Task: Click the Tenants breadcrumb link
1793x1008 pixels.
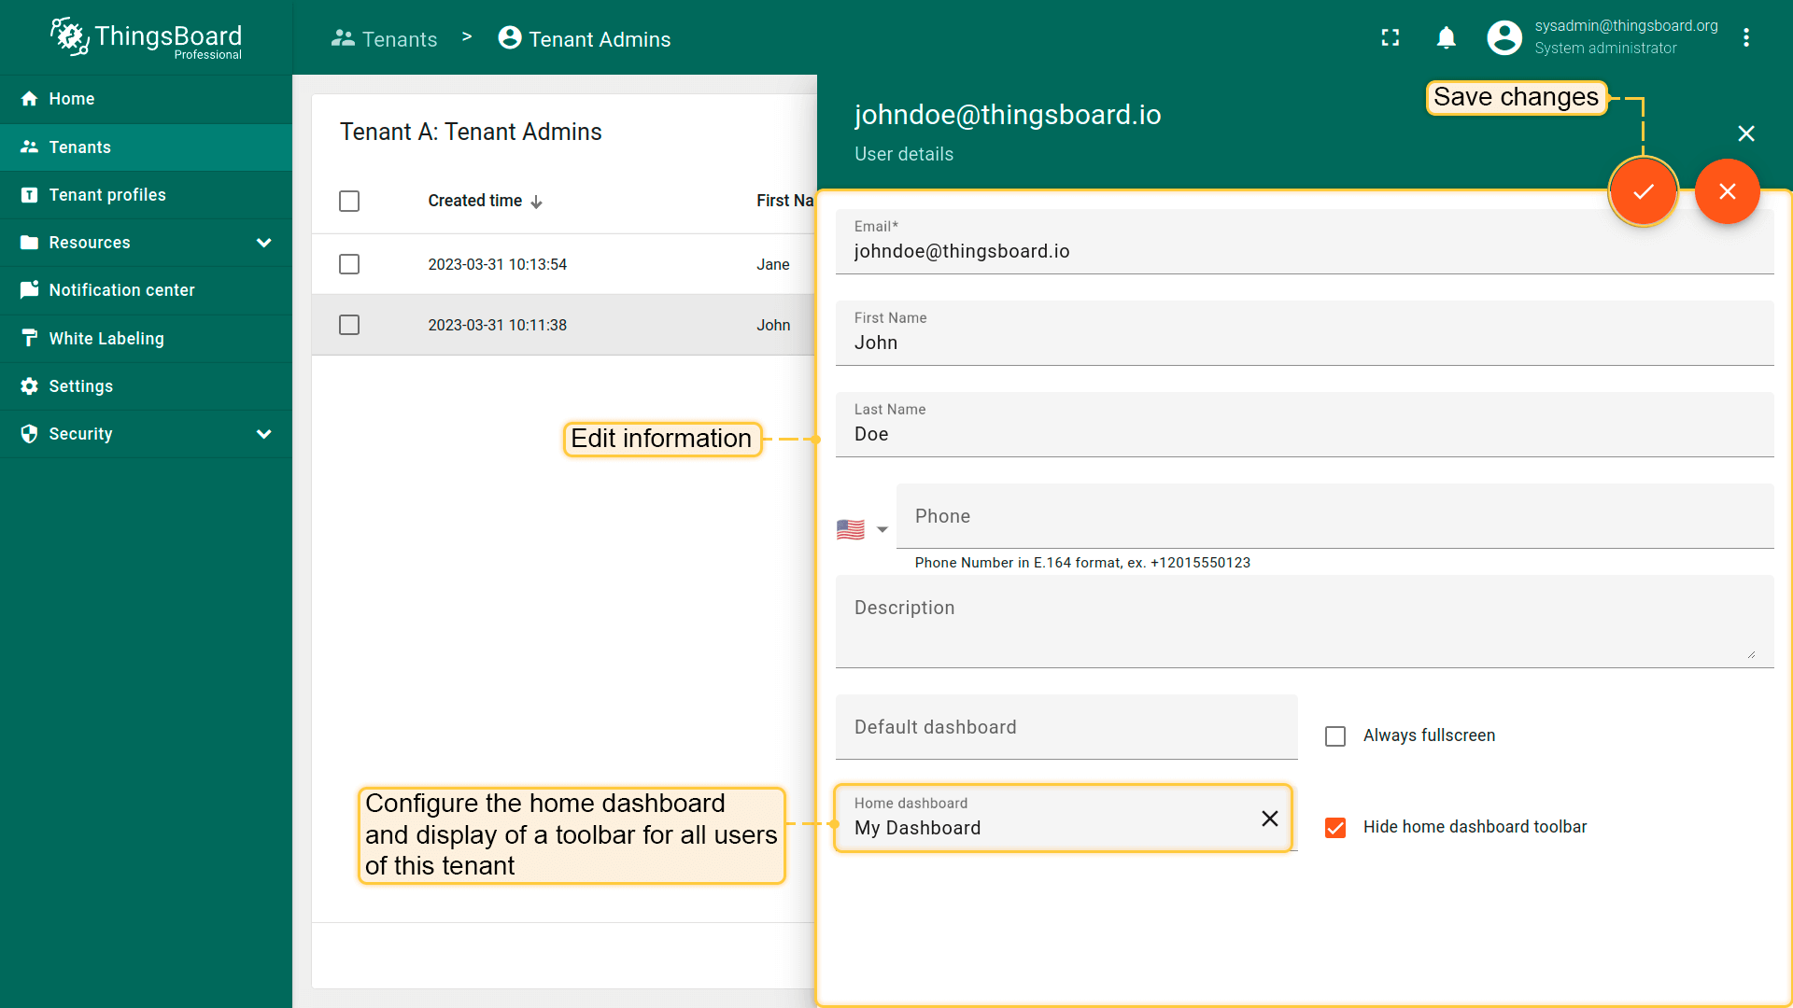Action: pos(385,39)
